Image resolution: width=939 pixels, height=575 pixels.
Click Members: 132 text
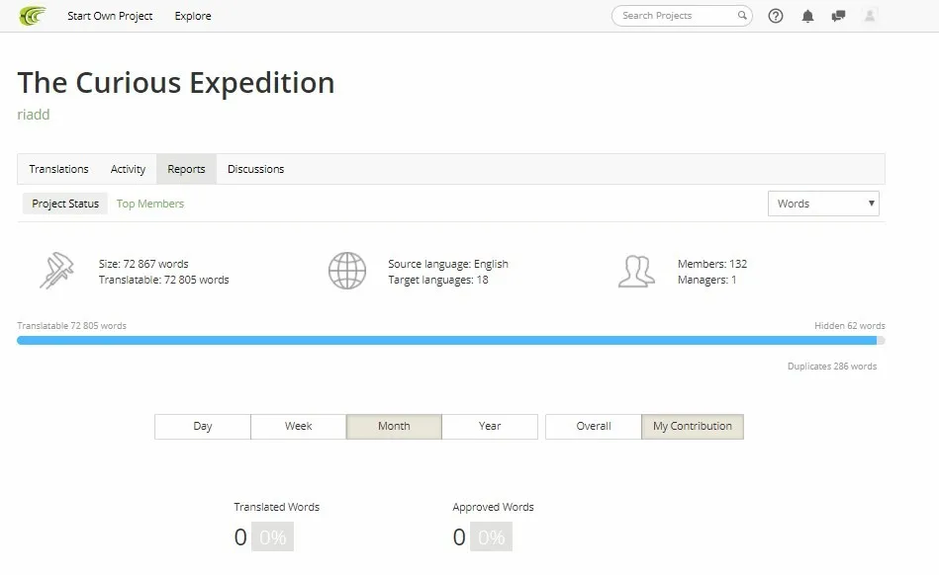click(712, 264)
